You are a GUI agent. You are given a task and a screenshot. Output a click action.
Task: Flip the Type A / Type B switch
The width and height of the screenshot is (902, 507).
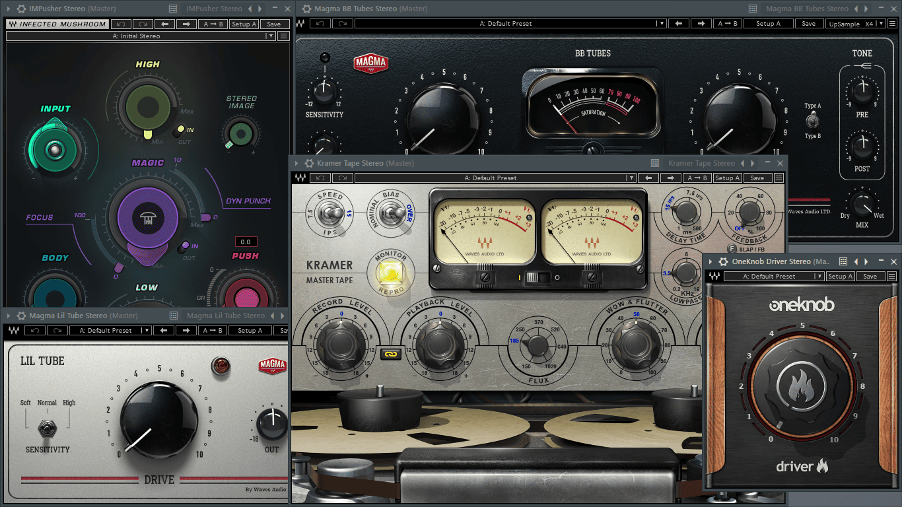tap(813, 120)
